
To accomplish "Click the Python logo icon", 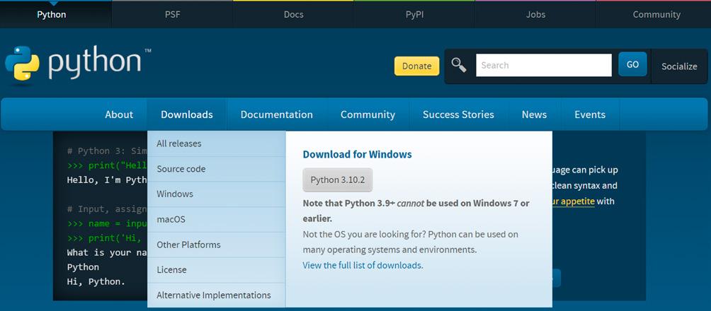I will pyautogui.click(x=23, y=65).
